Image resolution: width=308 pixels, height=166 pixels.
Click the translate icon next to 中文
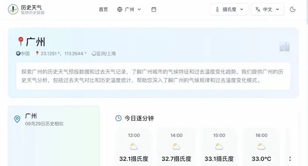coord(258,9)
